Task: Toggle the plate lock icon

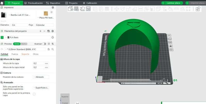Action: [x=170, y=46]
